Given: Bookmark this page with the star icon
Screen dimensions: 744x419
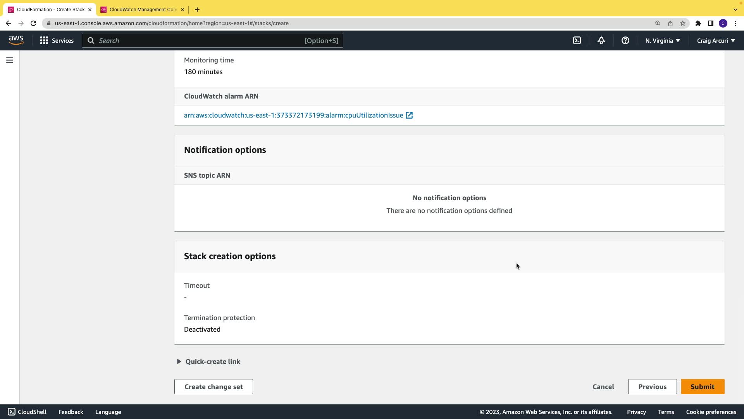Looking at the screenshot, I should [682, 23].
